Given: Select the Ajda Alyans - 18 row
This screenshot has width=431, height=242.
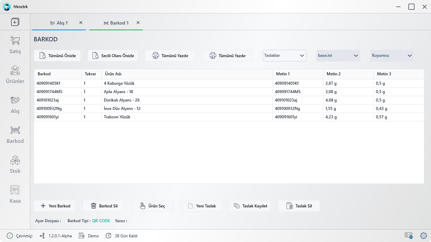Looking at the screenshot, I should point(229,92).
